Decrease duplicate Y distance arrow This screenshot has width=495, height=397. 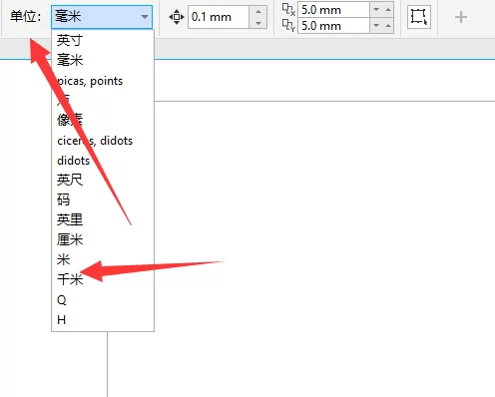click(376, 26)
